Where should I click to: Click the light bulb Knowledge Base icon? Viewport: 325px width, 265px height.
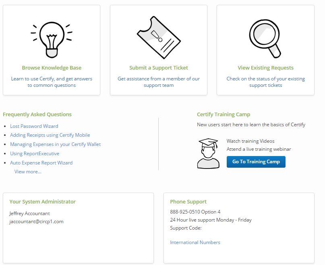click(x=52, y=40)
